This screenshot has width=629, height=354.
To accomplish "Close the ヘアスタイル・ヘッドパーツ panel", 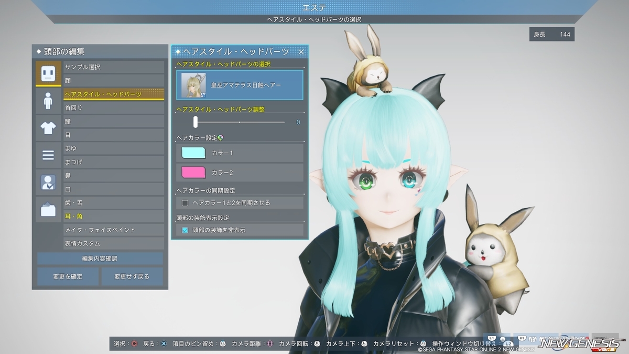I will point(301,51).
